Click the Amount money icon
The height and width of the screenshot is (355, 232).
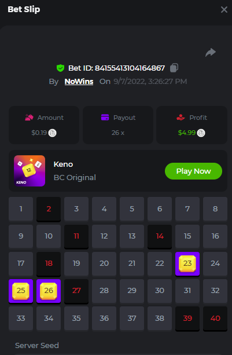(29, 118)
